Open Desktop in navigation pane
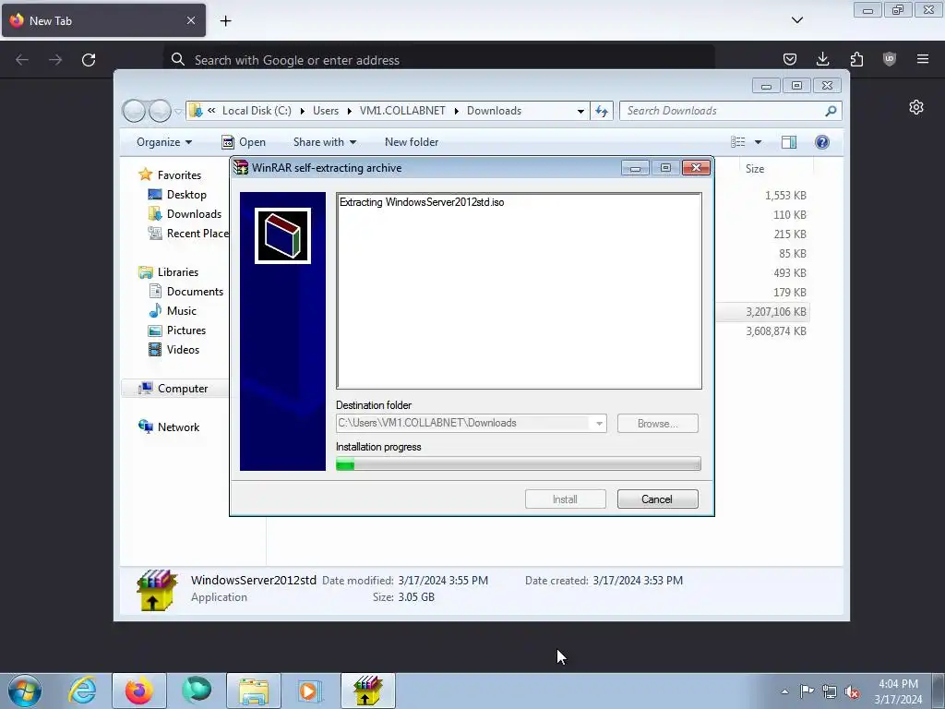 click(186, 195)
